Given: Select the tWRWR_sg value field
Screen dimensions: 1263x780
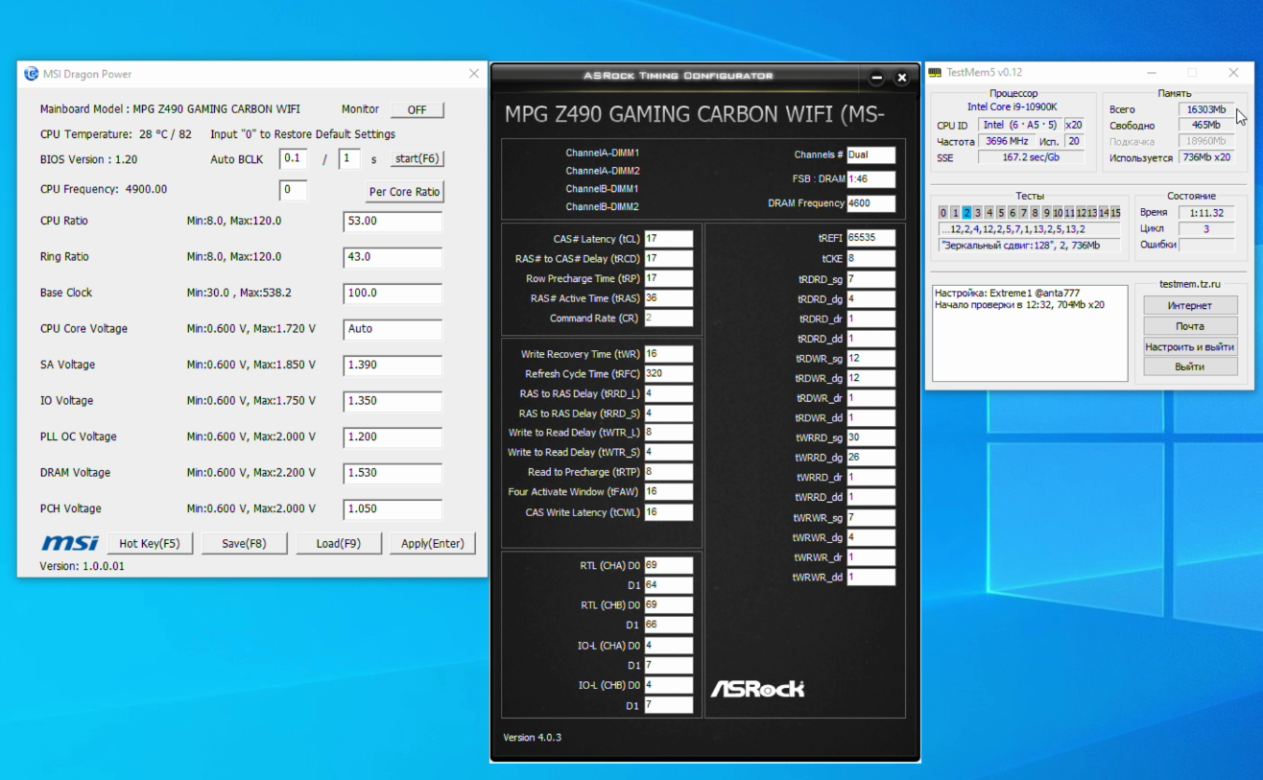Looking at the screenshot, I should pos(870,517).
